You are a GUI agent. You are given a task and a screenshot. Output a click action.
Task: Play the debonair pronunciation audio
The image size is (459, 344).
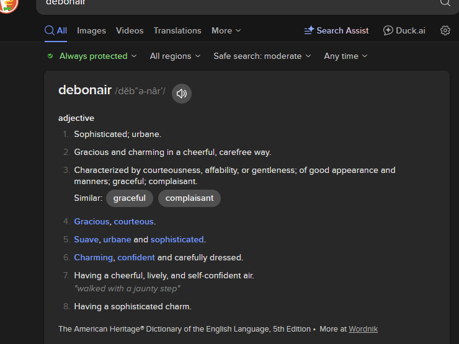coord(182,94)
